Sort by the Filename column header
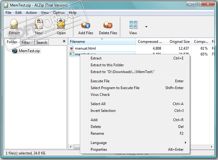 coord(102,42)
